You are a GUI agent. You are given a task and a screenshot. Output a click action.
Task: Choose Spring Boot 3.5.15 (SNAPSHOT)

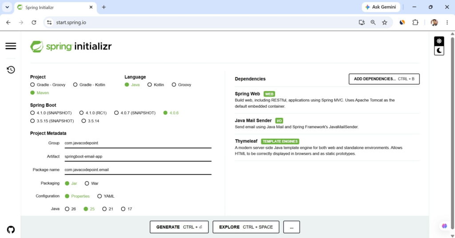(52, 121)
